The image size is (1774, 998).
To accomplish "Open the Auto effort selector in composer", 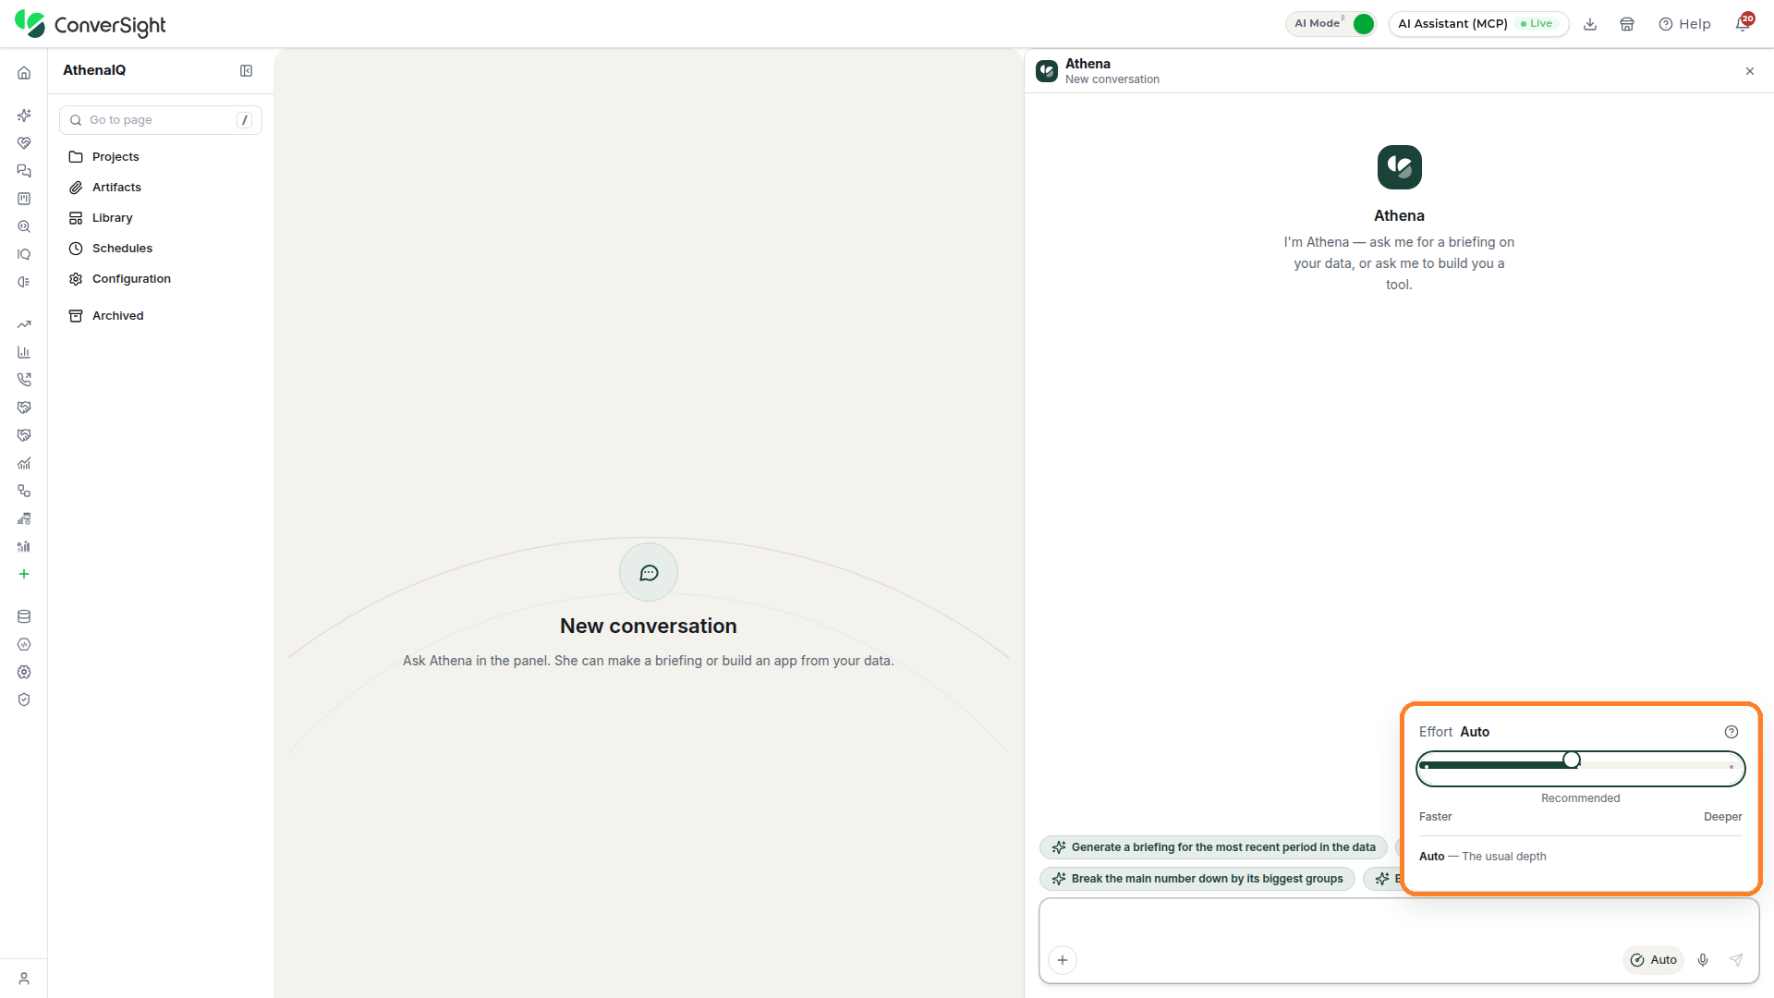I will coord(1653,960).
